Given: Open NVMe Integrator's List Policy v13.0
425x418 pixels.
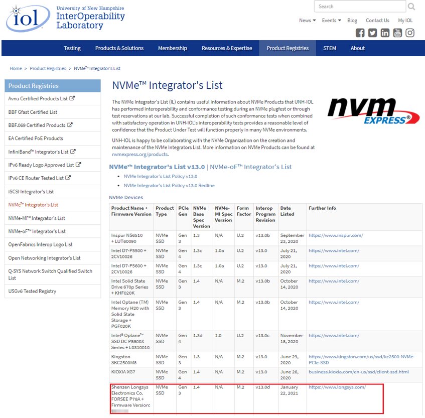Looking at the screenshot, I should point(161,176).
